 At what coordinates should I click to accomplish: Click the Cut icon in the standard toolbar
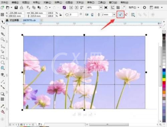[x=28, y=8]
